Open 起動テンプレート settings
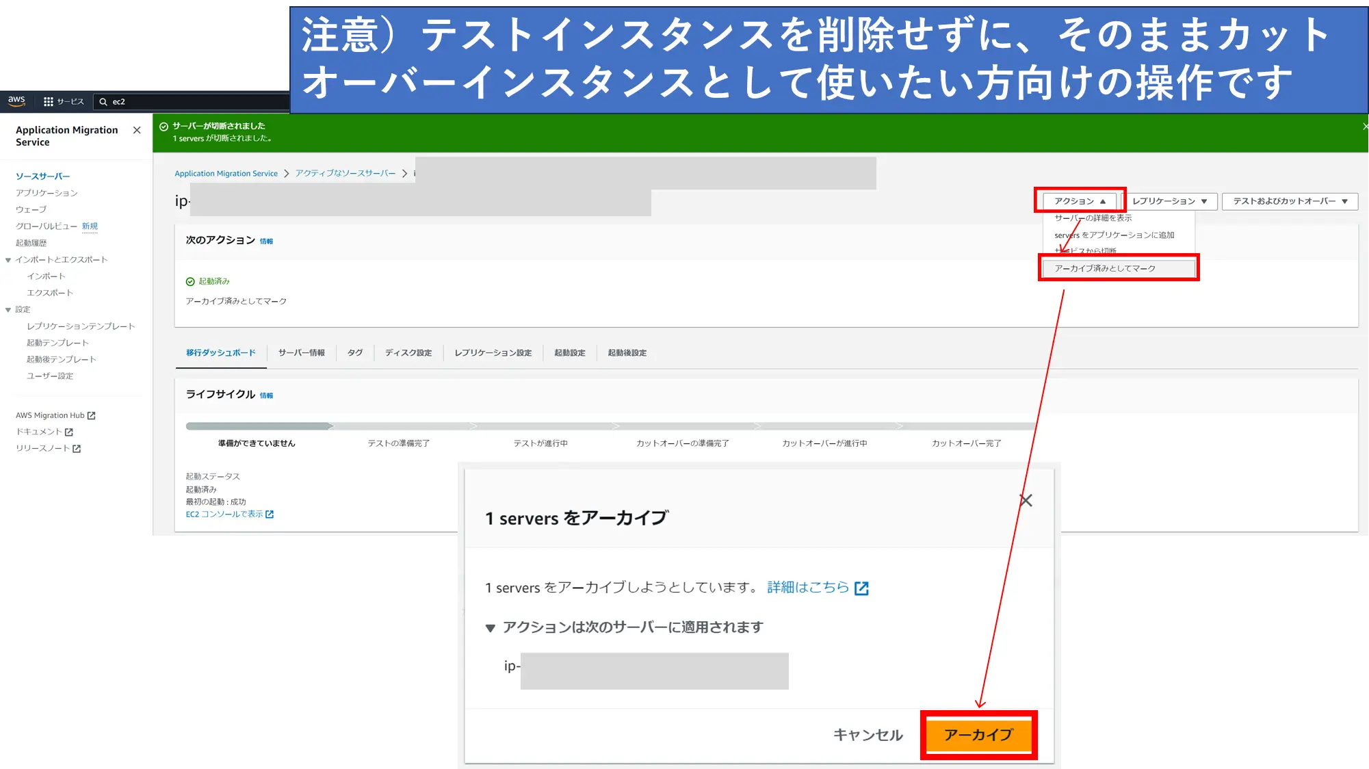 (57, 343)
